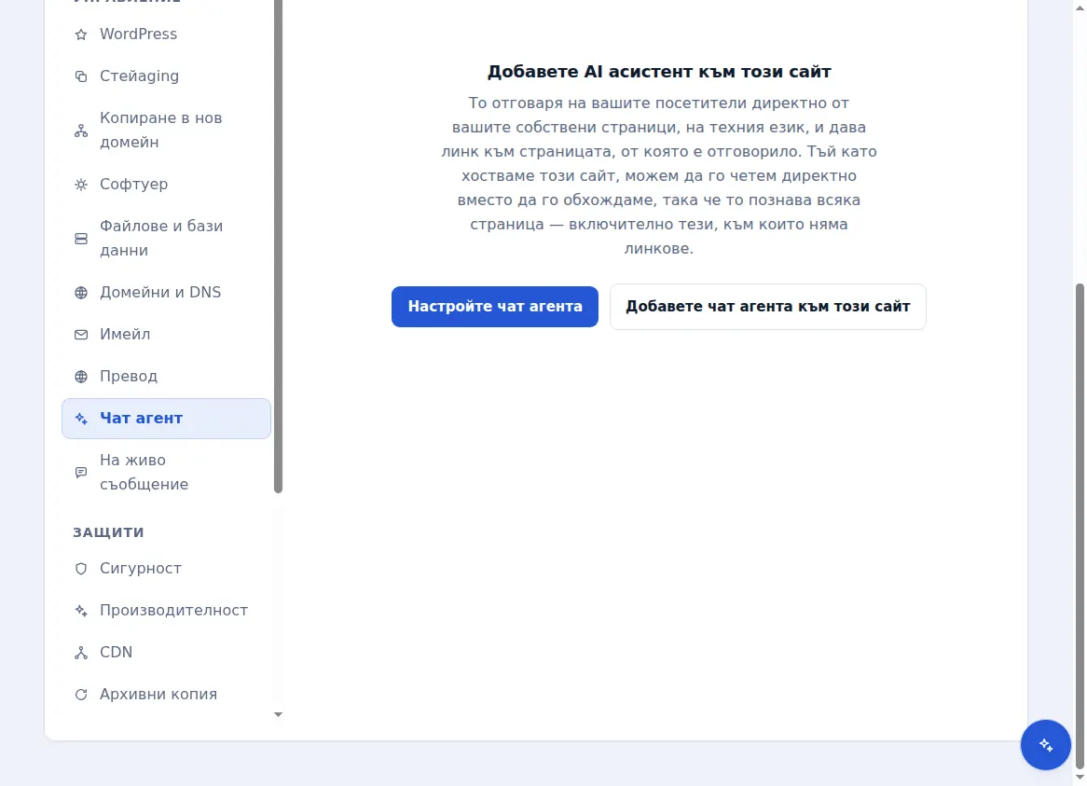1087x786 pixels.
Task: Select CDN in the sidebar
Action: pyautogui.click(x=166, y=653)
